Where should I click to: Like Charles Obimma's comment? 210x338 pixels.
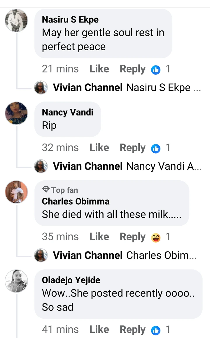pyautogui.click(x=99, y=237)
